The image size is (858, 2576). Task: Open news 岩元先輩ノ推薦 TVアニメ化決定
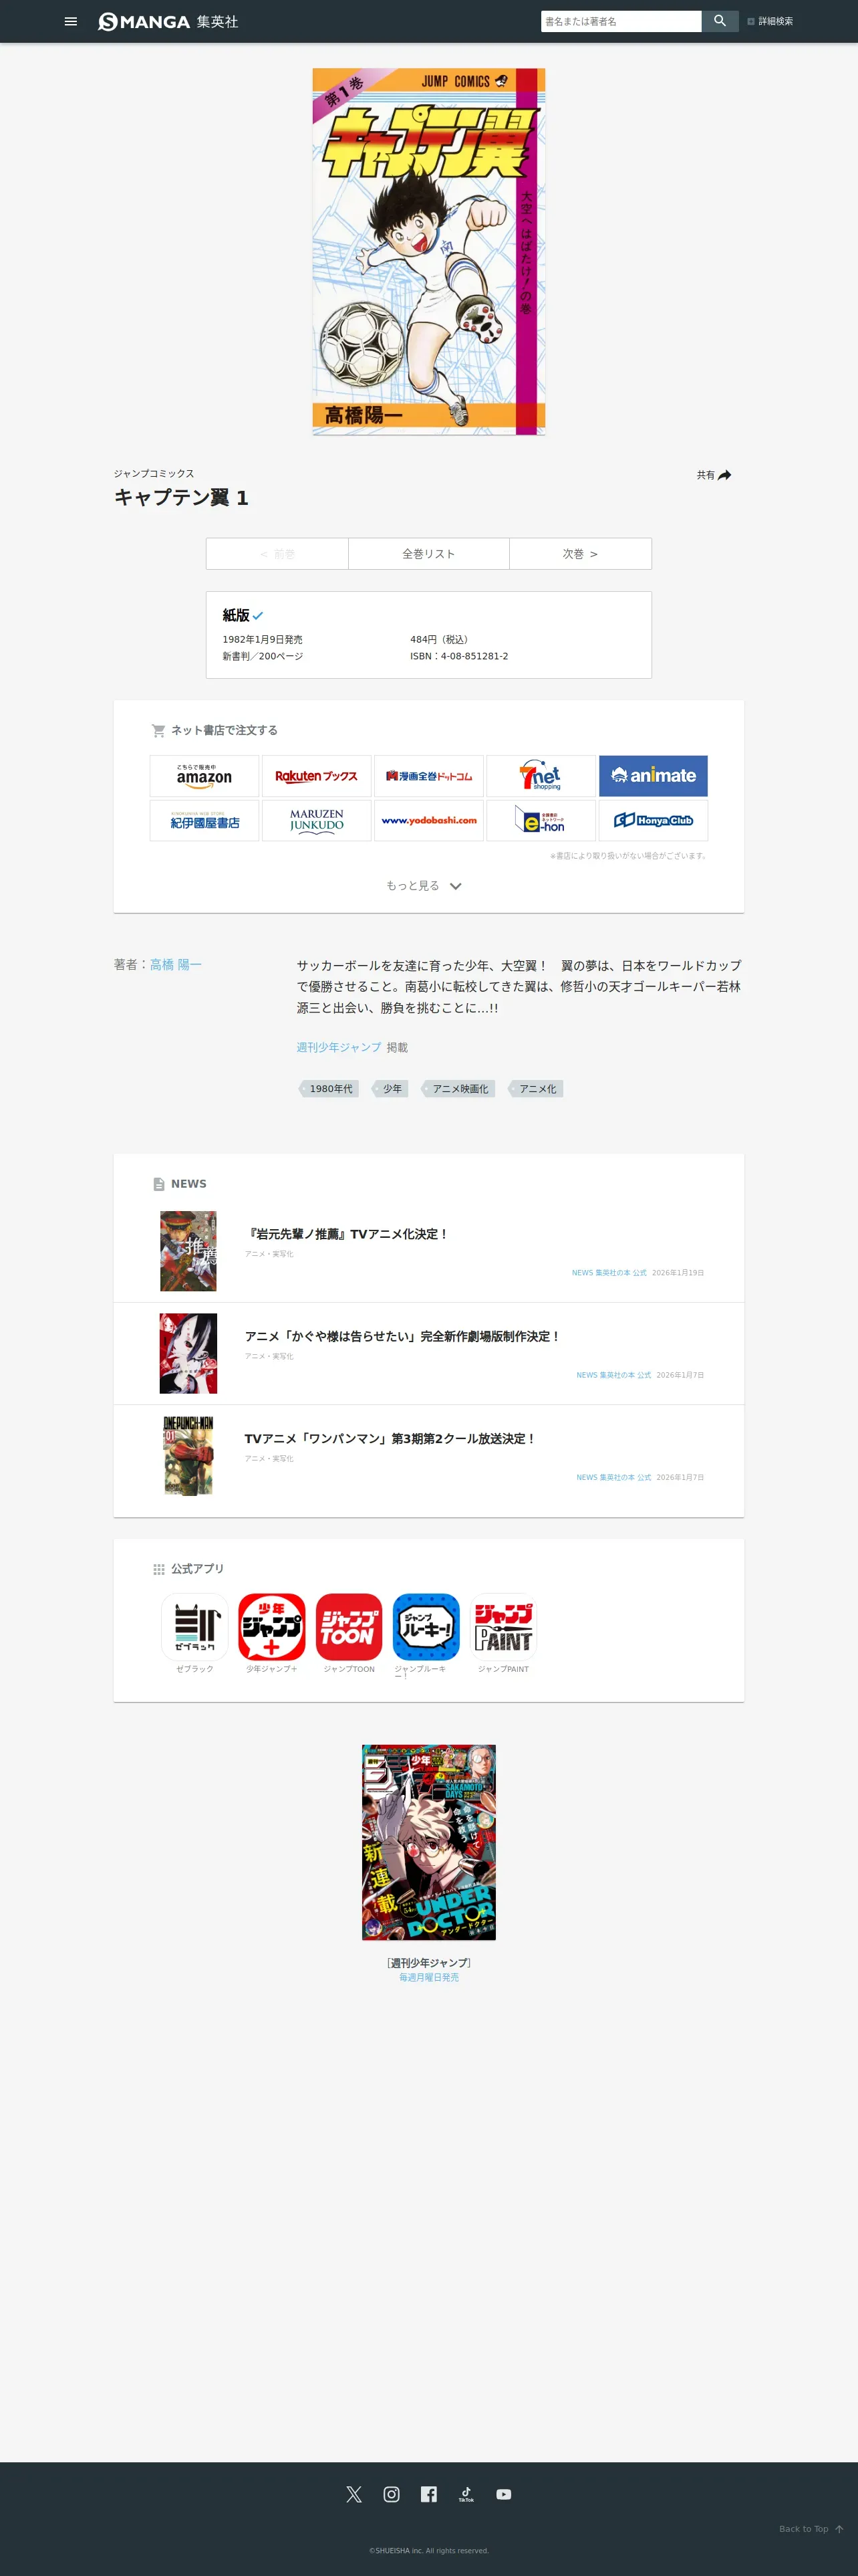point(347,1234)
